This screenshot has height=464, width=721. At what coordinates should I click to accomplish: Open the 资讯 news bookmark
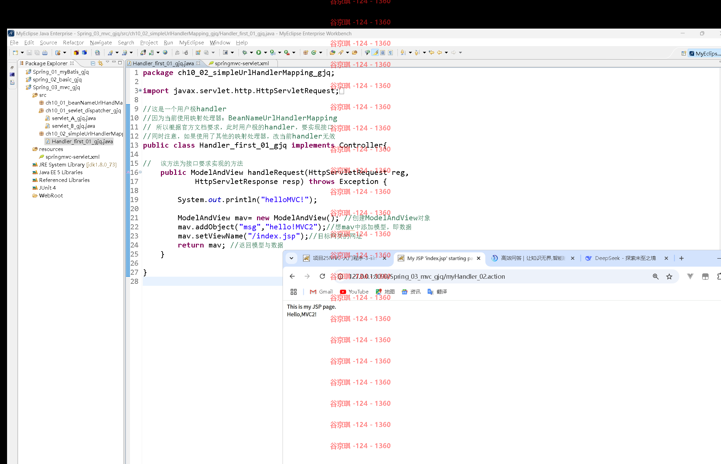411,292
